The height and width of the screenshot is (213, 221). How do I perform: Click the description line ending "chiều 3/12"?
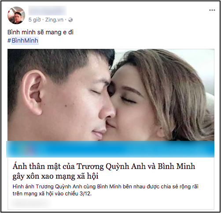pyautogui.click(x=52, y=194)
